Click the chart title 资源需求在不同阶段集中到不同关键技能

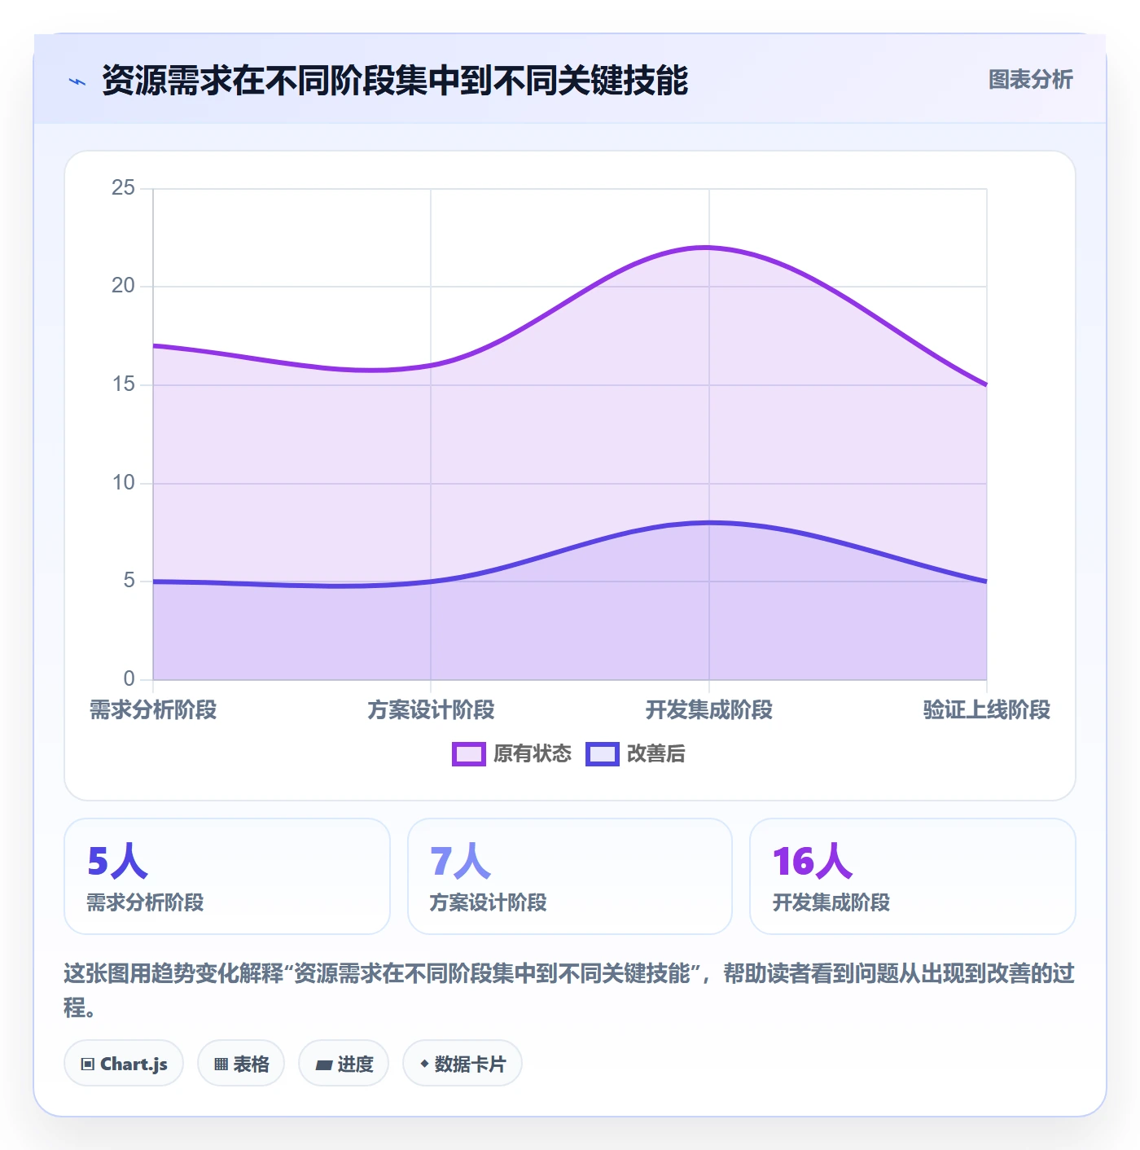395,81
